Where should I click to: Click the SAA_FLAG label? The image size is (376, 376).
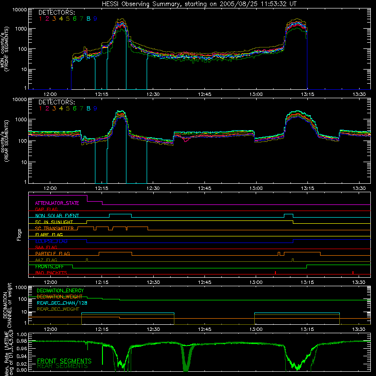pyautogui.click(x=46, y=247)
